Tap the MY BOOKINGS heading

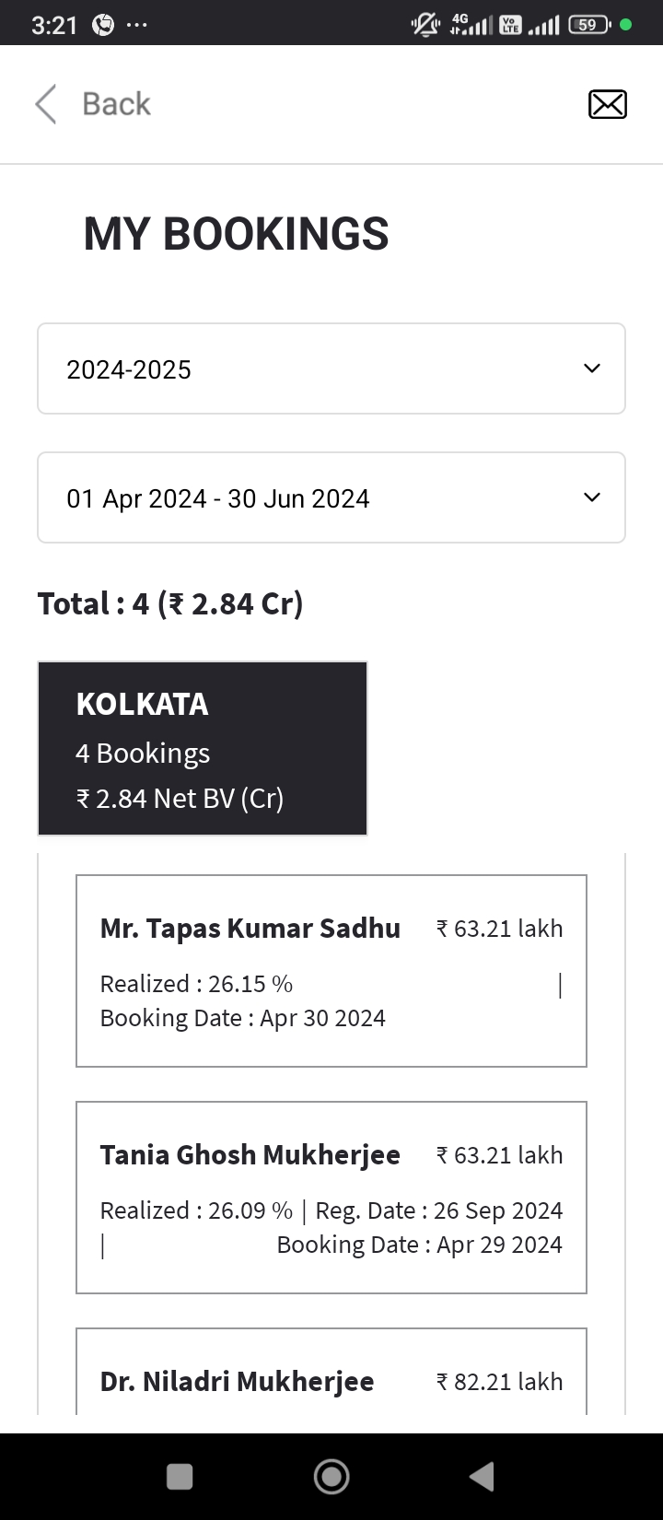[237, 234]
